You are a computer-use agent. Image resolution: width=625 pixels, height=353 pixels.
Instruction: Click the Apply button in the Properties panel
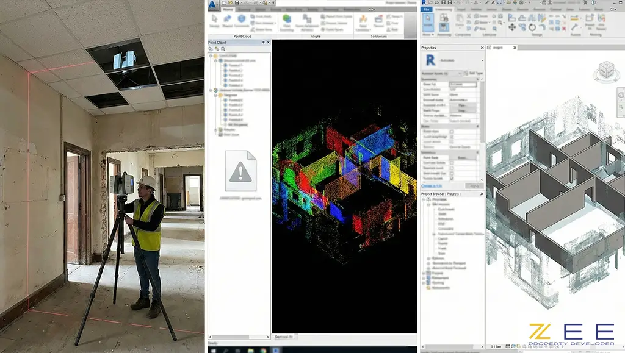[x=474, y=185]
